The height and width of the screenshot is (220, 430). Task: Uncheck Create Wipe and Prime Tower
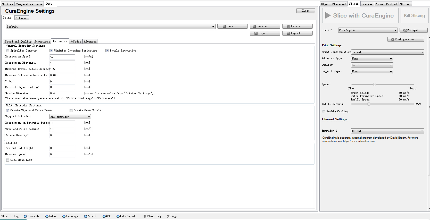[8, 111]
